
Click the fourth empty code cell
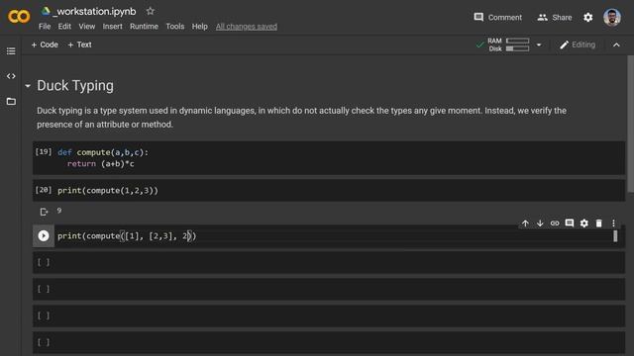click(329, 343)
